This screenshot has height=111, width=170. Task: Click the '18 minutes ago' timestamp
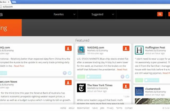pyautogui.click(x=95, y=53)
